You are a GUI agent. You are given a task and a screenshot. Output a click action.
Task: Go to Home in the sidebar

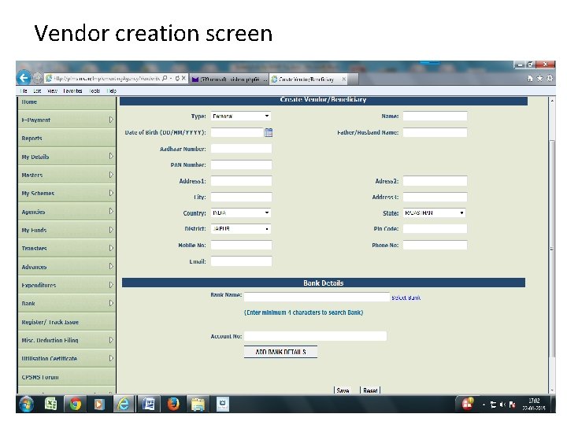66,102
